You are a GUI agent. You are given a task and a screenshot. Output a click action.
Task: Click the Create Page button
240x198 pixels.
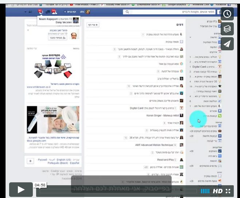[93, 25]
